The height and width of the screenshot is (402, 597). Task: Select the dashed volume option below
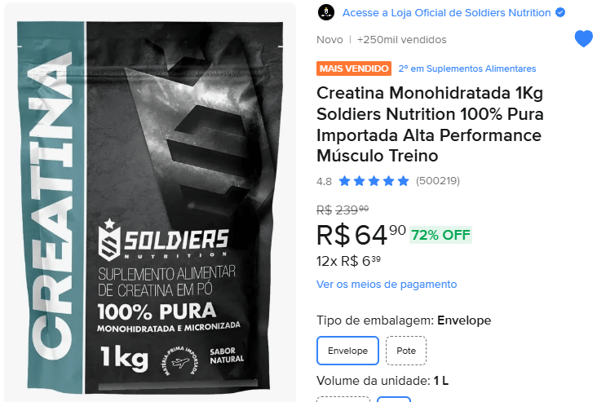343,399
